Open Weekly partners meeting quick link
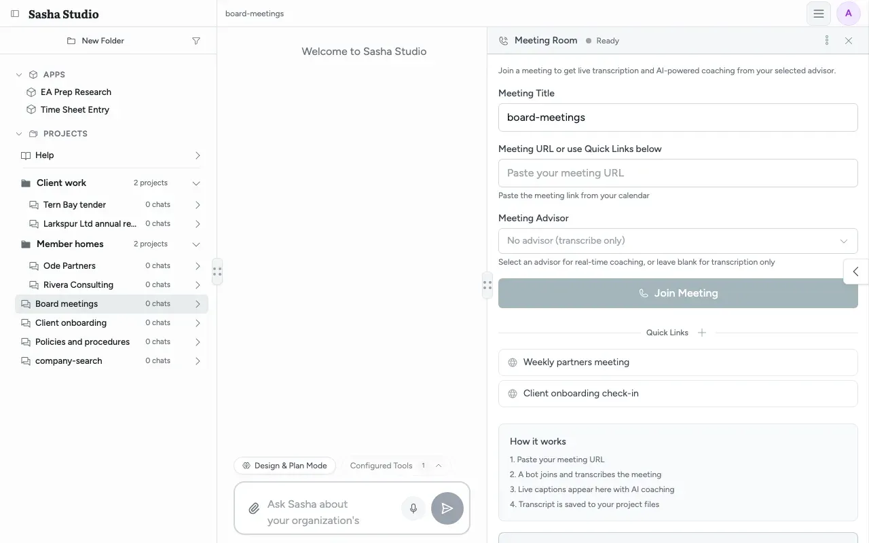Viewport: 869px width, 543px height. 678,362
